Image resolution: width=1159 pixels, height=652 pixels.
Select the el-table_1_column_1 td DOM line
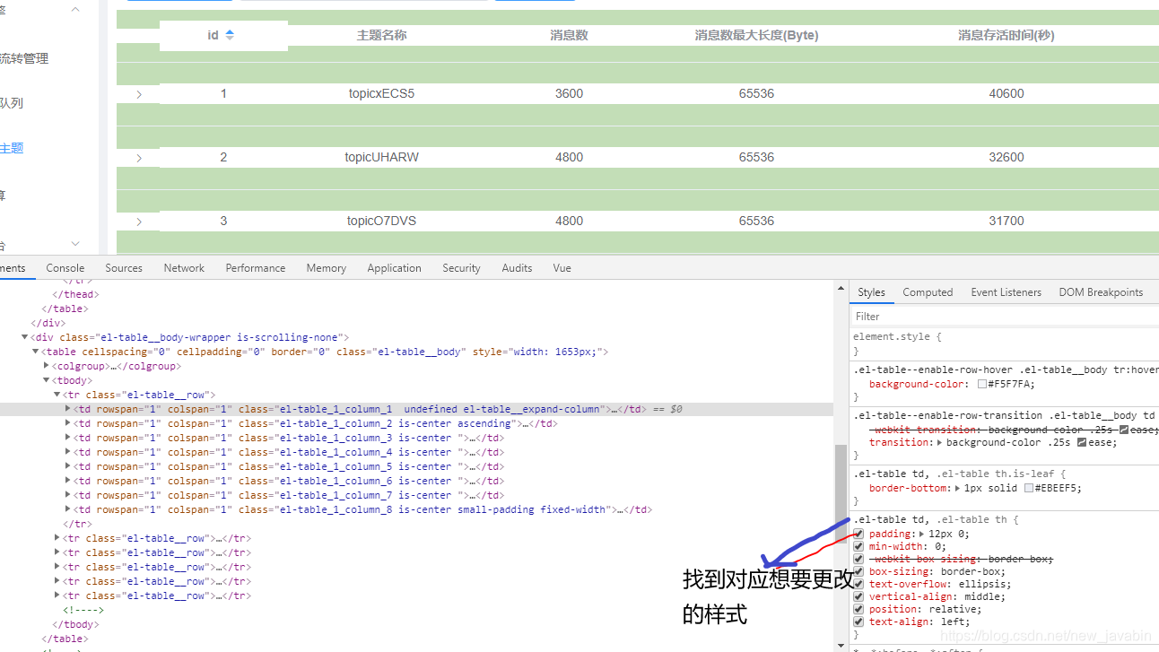pyautogui.click(x=416, y=409)
